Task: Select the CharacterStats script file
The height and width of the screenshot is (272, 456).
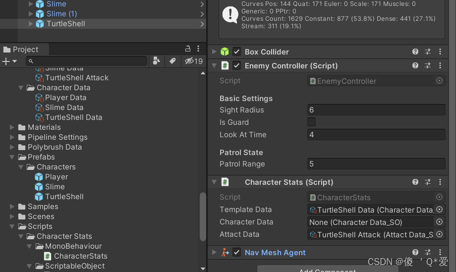Action: pos(80,256)
